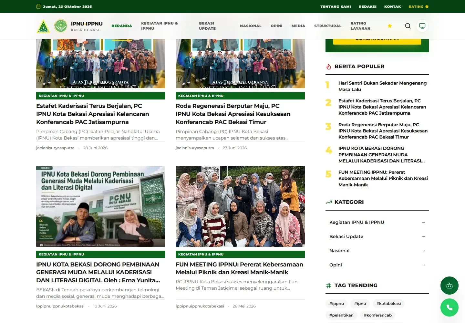Screen dimensions: 465x323
Task: Pick the #konferancab trending tag
Action: click(378, 315)
